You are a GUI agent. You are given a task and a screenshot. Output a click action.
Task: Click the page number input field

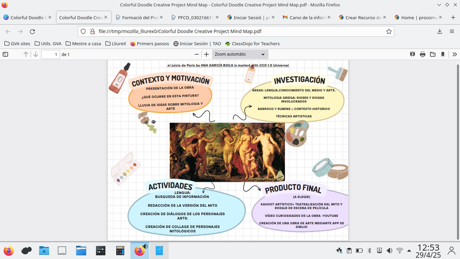[51, 54]
